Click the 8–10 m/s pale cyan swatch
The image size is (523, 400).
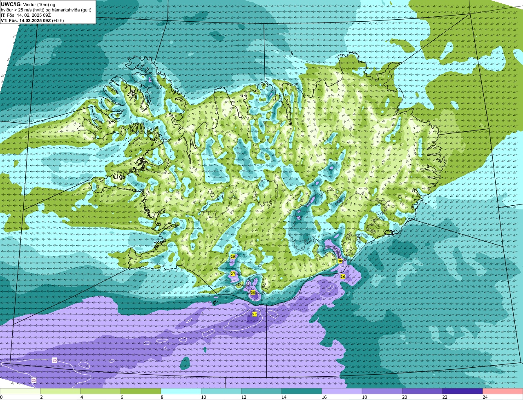click(181, 391)
